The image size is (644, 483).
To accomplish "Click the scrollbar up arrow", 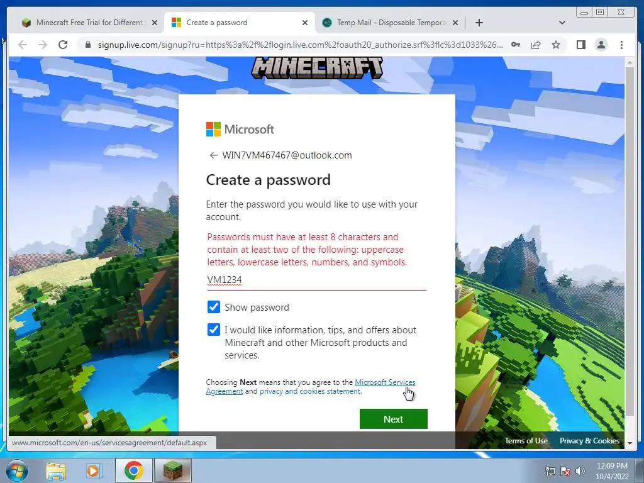I will (x=630, y=62).
